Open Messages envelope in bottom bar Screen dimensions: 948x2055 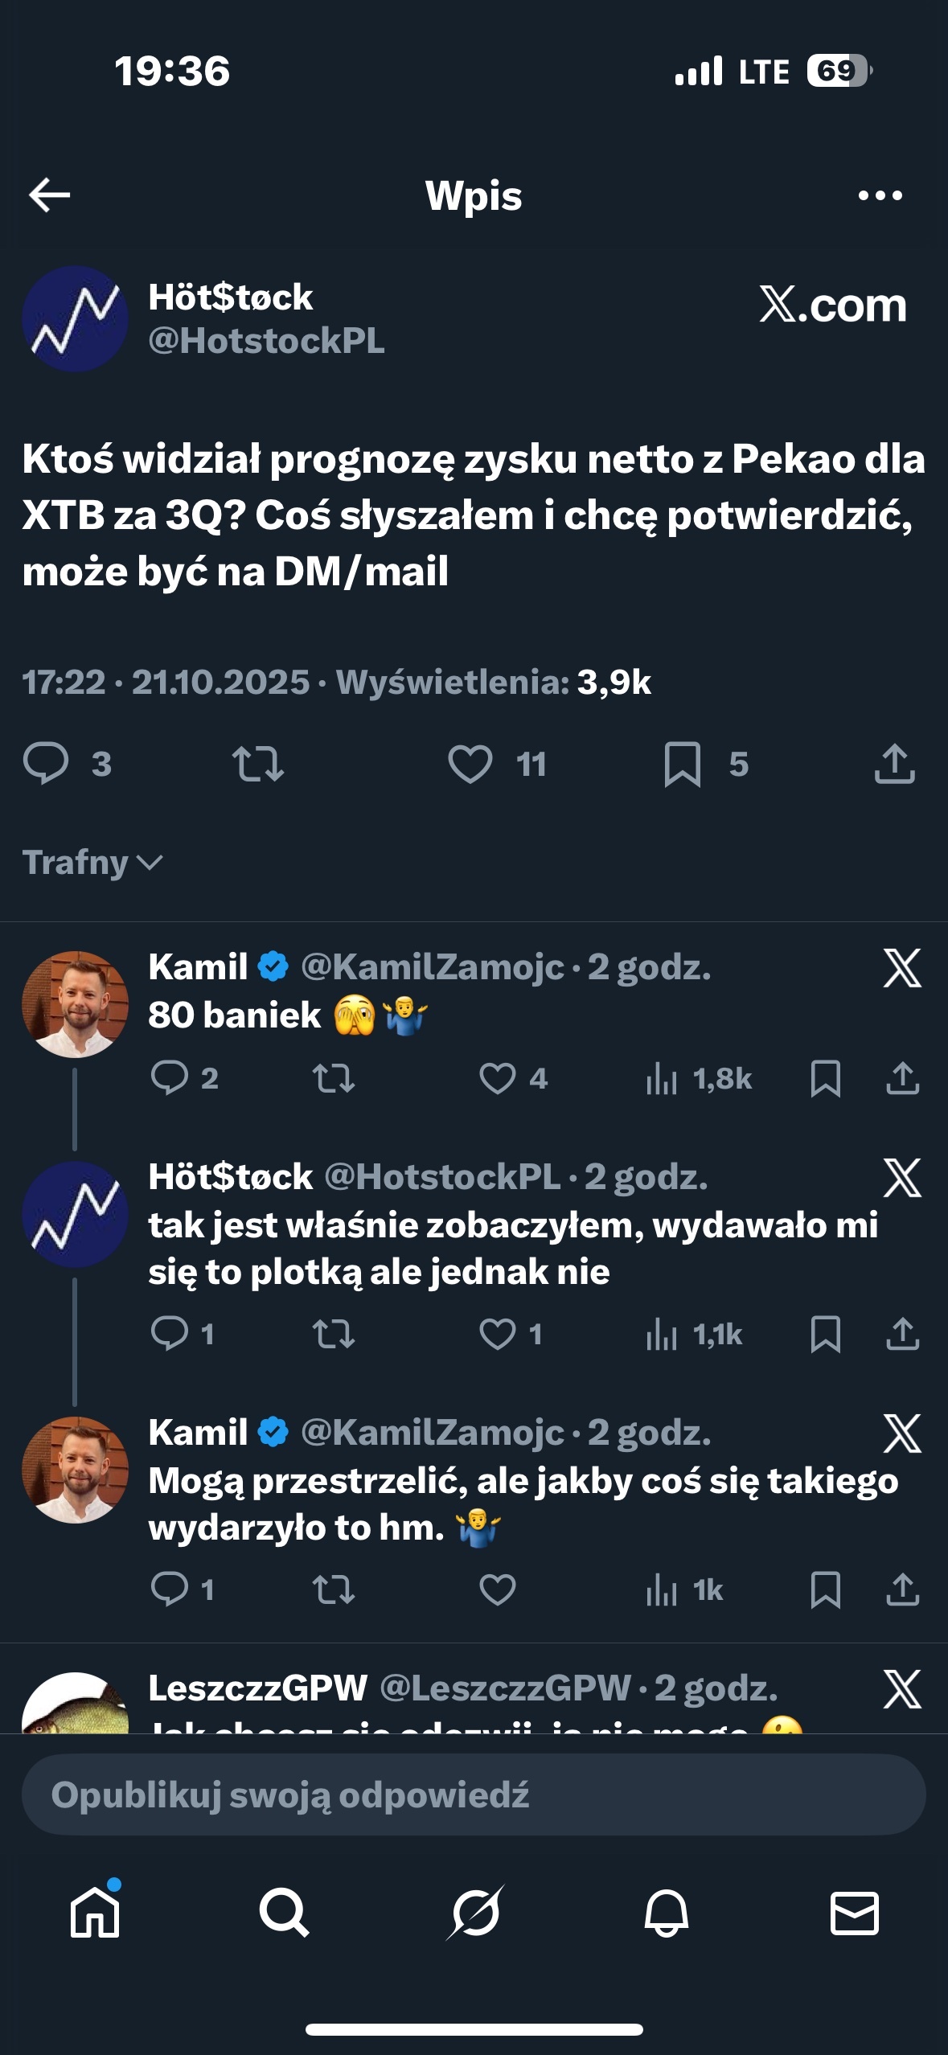[854, 1912]
